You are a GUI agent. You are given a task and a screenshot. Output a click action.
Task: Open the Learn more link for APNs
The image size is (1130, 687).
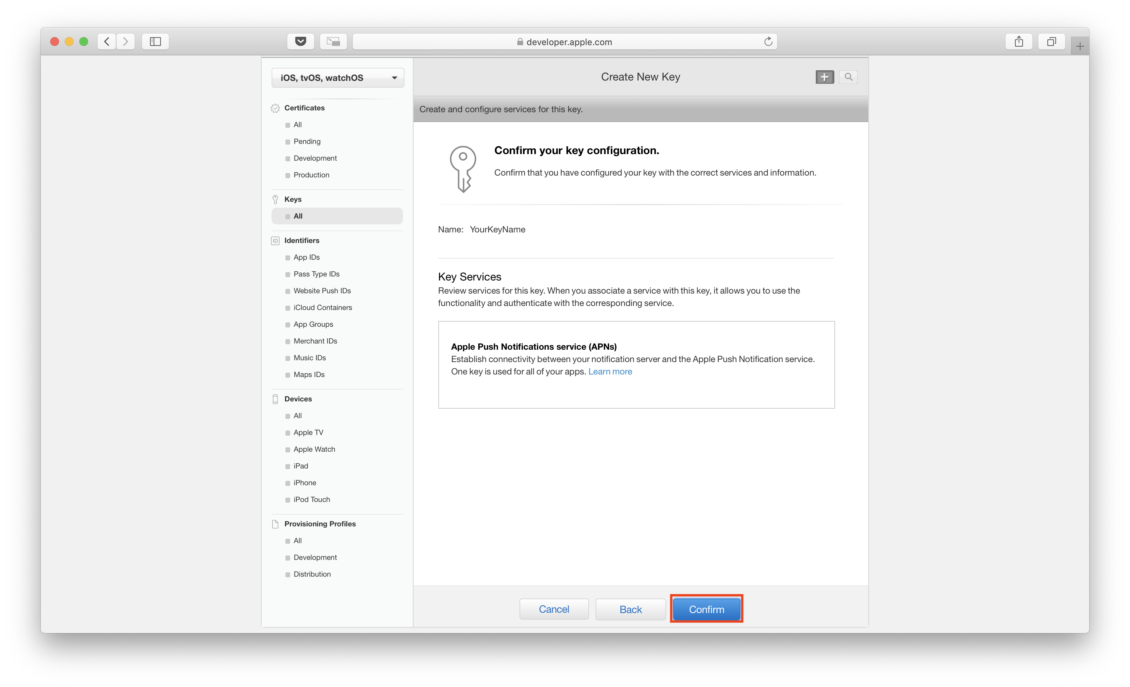click(x=610, y=372)
